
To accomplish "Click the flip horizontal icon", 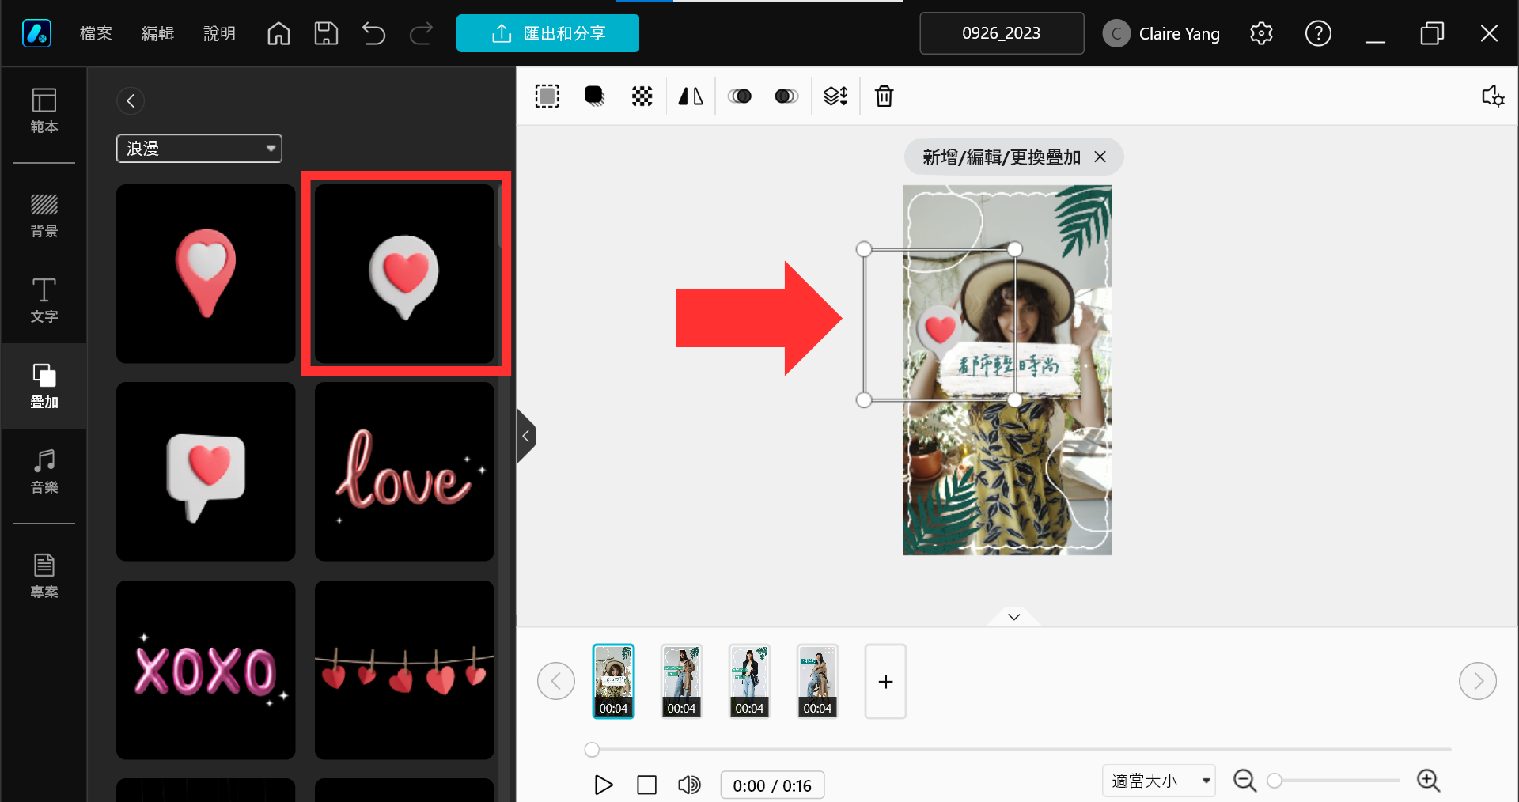I will [691, 96].
